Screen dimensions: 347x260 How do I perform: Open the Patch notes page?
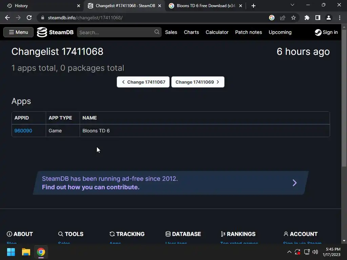(x=248, y=32)
